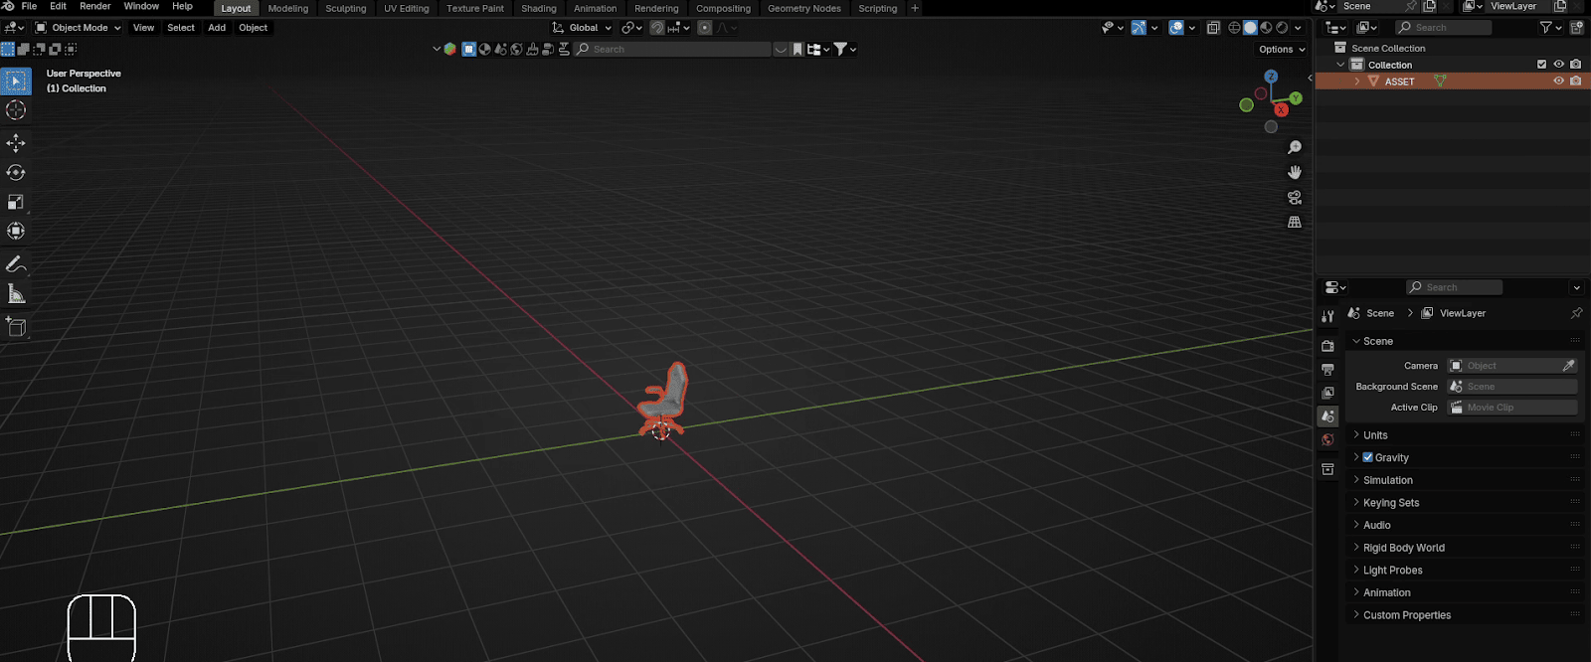Choose the Measure tool
The width and height of the screenshot is (1591, 662).
click(16, 294)
